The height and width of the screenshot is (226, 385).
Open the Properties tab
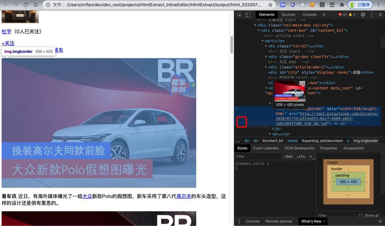coord(329,148)
